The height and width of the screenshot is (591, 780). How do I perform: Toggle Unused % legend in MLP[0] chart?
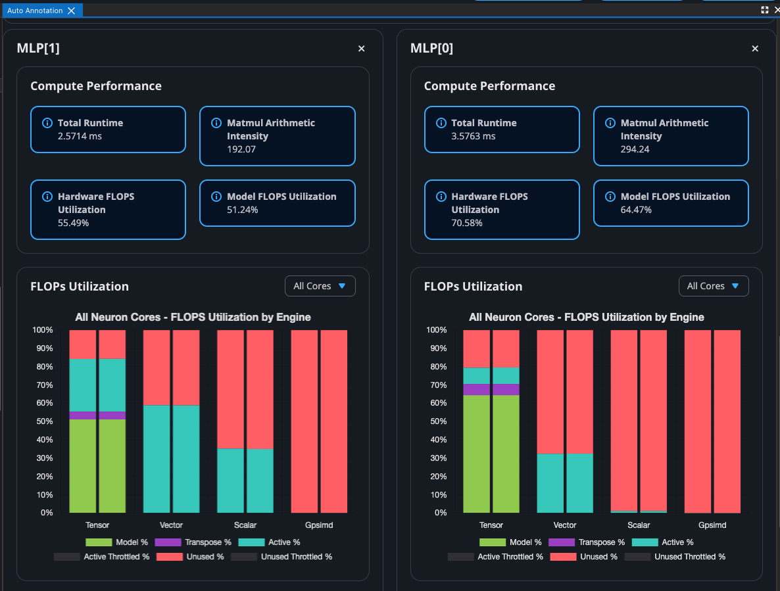(x=584, y=557)
